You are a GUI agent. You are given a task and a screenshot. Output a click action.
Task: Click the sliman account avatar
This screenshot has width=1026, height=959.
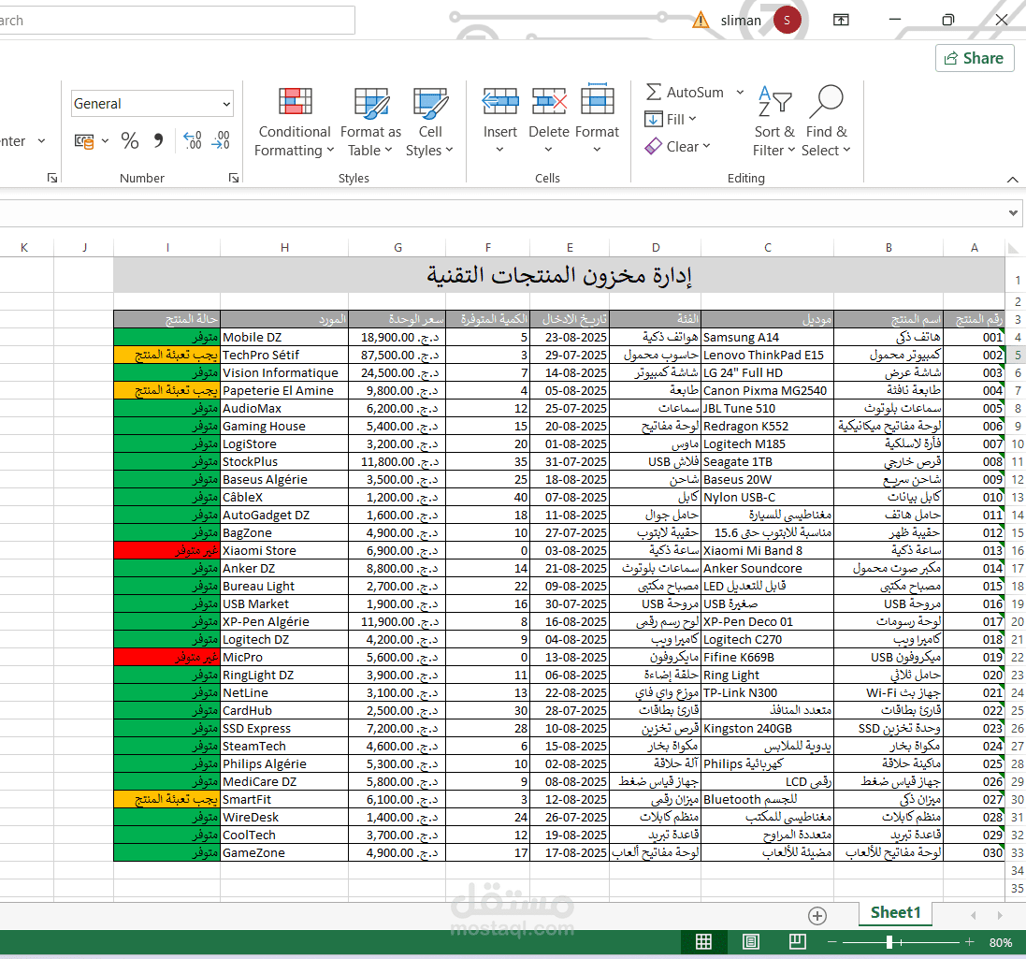tap(788, 21)
